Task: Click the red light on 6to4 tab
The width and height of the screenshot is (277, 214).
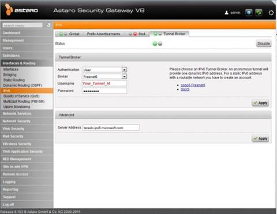Action: coord(135,34)
